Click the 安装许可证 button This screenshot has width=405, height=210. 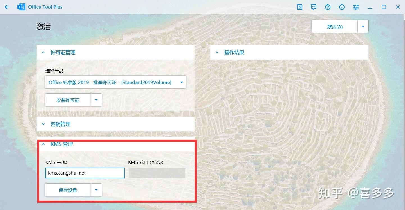pos(68,100)
